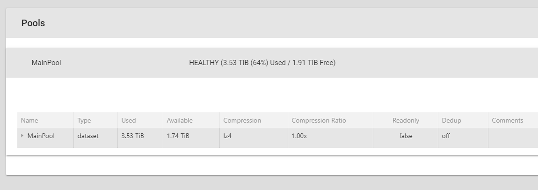Click the Readonly column header
This screenshot has width=538, height=190.
click(x=406, y=120)
